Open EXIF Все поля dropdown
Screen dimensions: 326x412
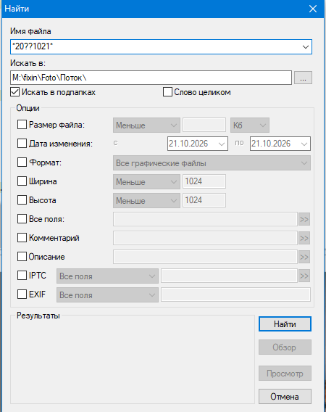[x=107, y=294]
